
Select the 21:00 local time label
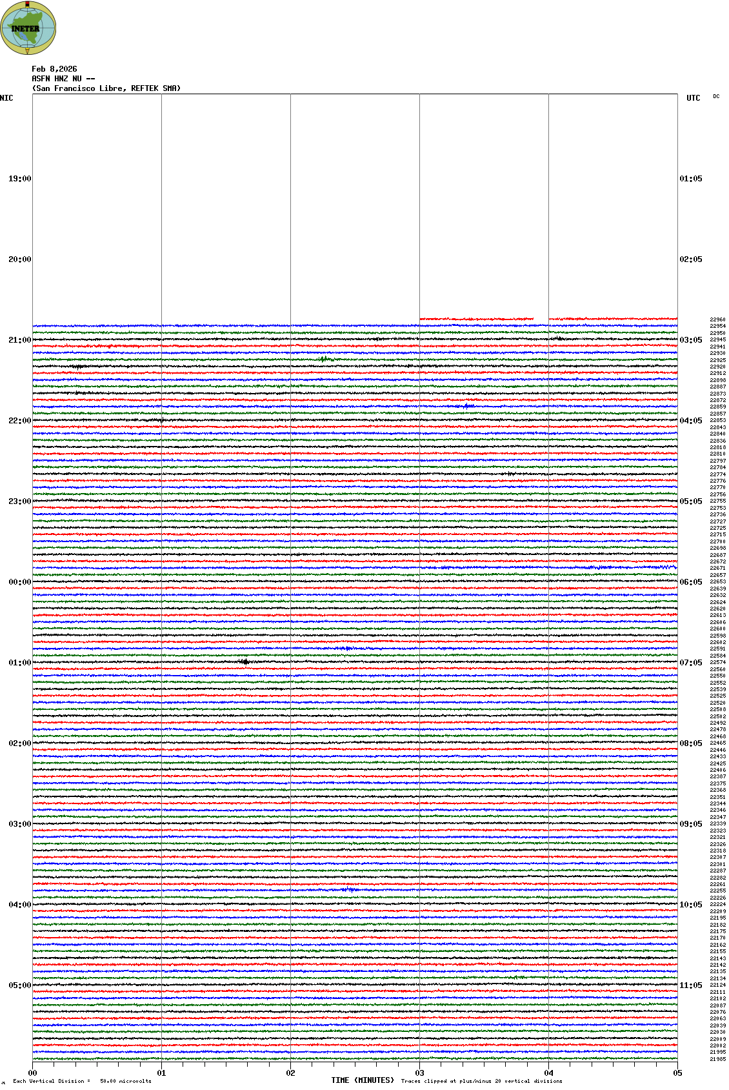click(x=19, y=340)
